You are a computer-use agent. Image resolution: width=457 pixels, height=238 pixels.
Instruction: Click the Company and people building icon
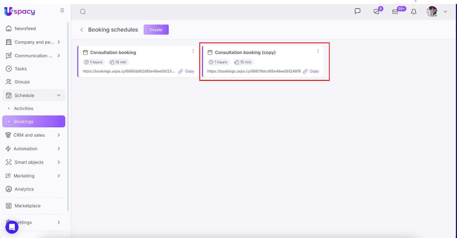[x=9, y=42]
